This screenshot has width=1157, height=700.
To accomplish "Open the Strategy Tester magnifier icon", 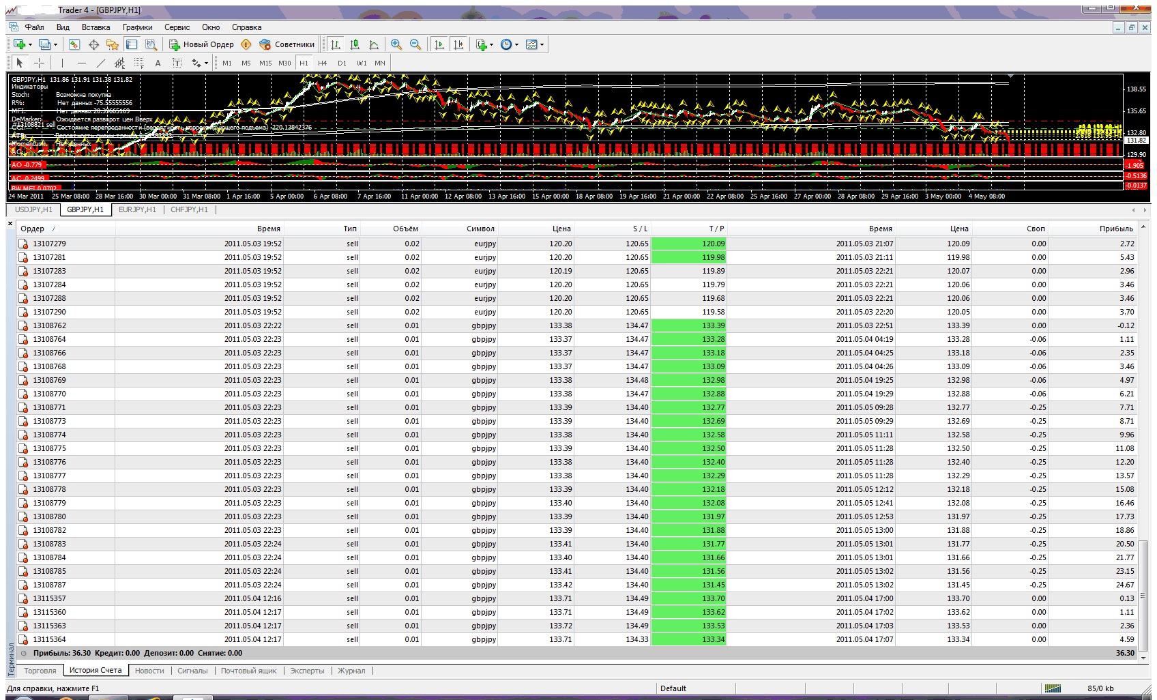I will 151,44.
